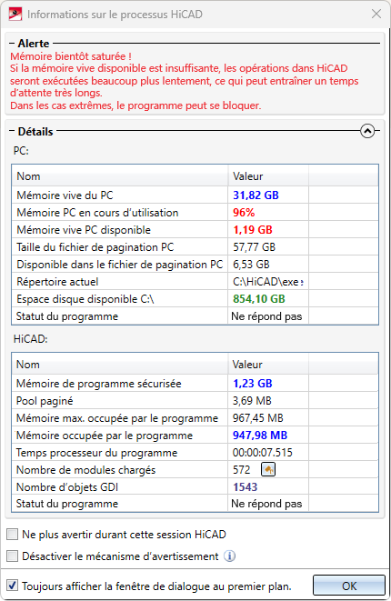Click the HiCAD application icon in title bar
The width and height of the screenshot is (391, 601).
pos(15,15)
